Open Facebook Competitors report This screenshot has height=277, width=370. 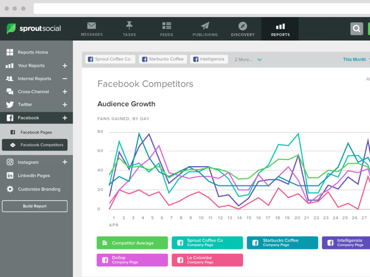click(35, 145)
